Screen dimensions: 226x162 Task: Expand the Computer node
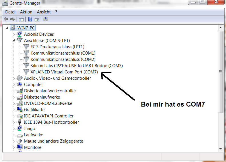14,85
